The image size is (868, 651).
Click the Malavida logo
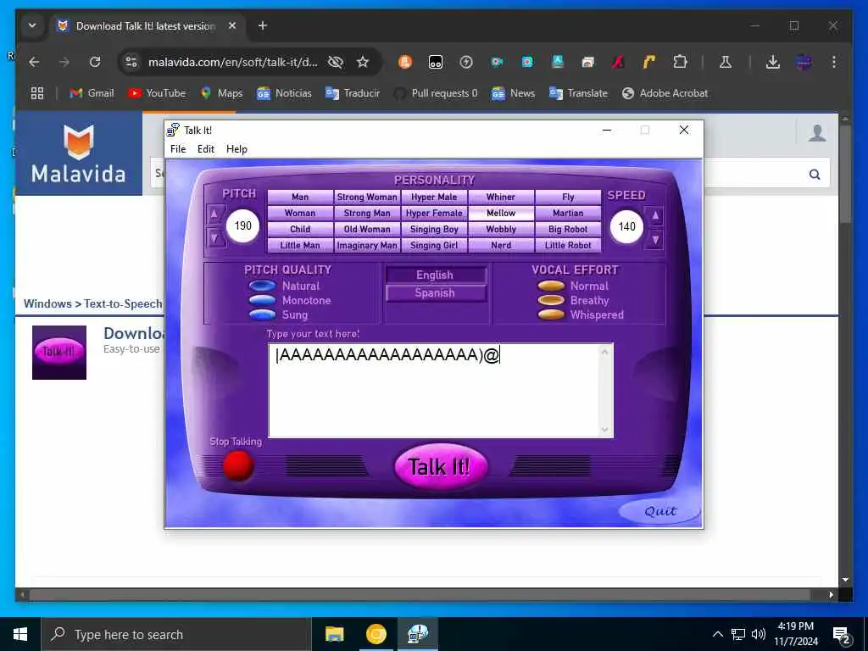click(x=79, y=153)
